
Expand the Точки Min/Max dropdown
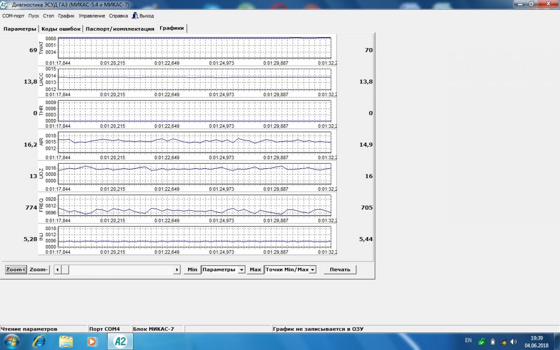312,270
